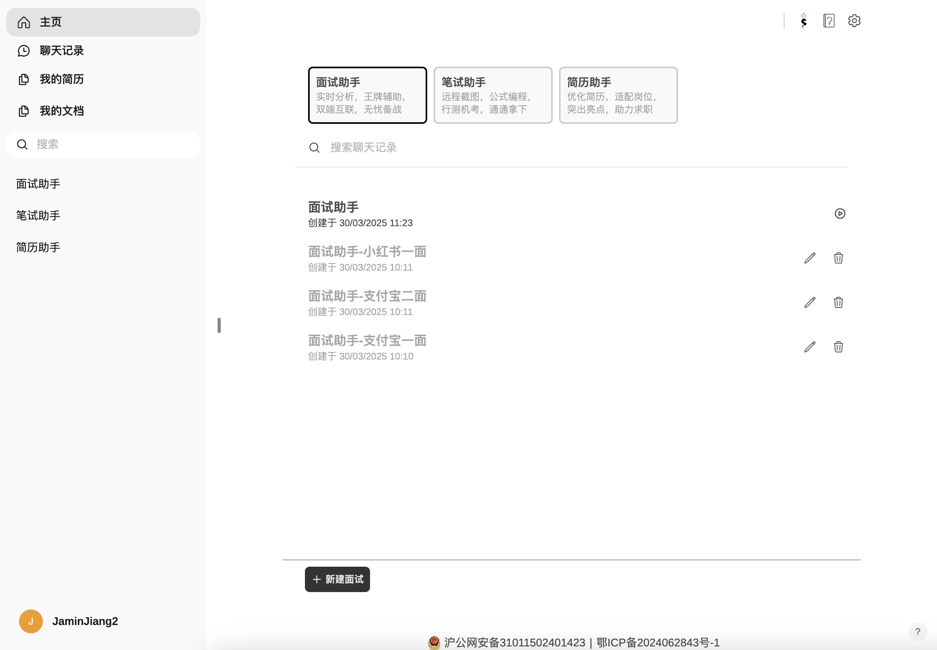Edit 面试助手-小红书一面 via pencil icon

pyautogui.click(x=810, y=258)
